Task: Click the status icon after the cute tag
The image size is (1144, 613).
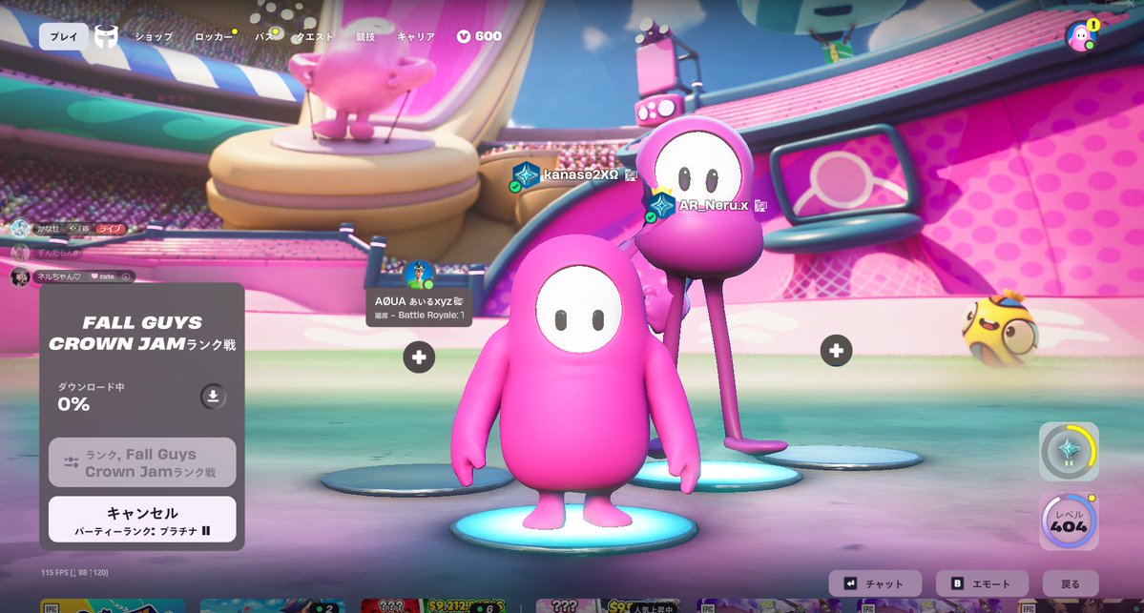Action: click(x=126, y=277)
